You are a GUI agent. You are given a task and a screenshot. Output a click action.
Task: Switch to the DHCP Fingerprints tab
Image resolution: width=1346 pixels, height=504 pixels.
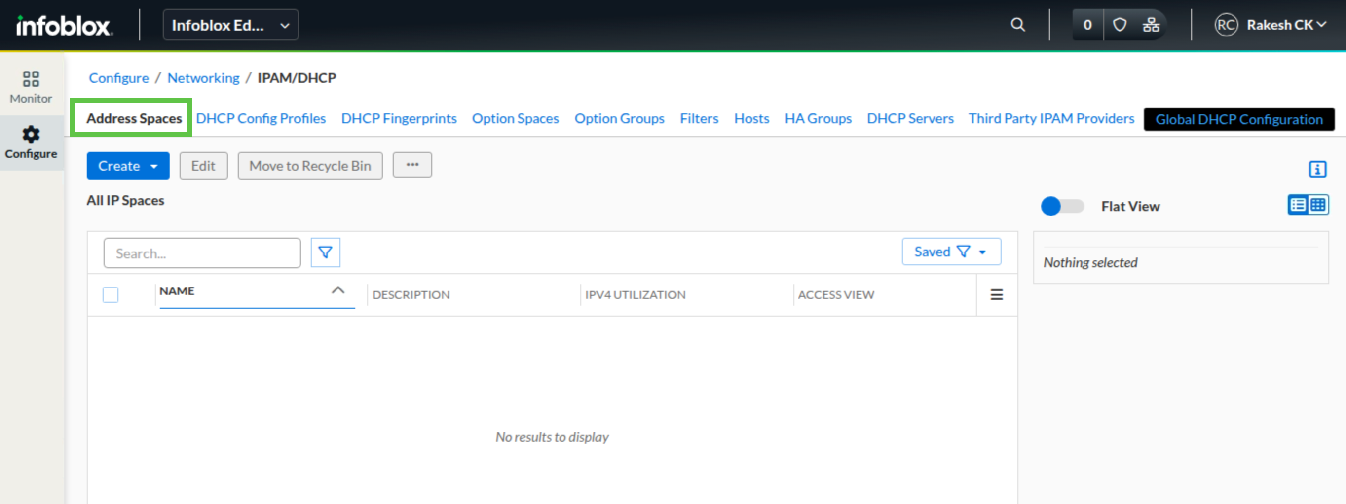399,118
